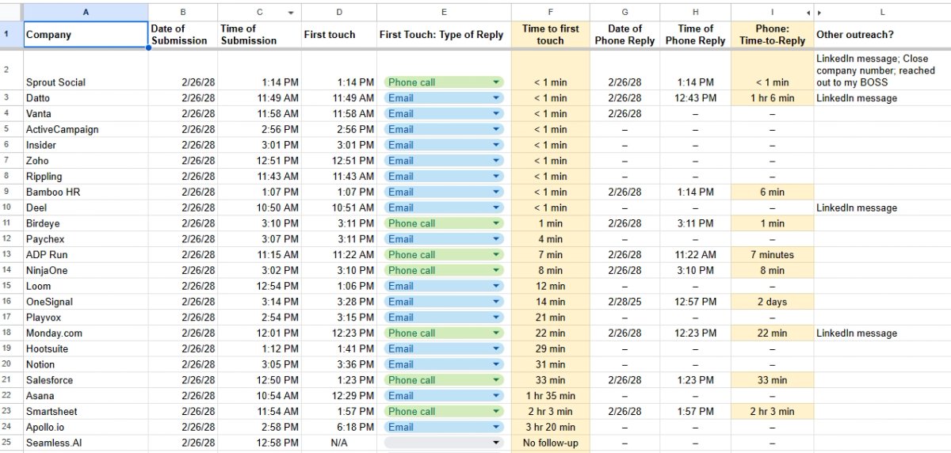This screenshot has height=453, width=951.
Task: Select the "Rippling" company cell
Action: pos(86,177)
